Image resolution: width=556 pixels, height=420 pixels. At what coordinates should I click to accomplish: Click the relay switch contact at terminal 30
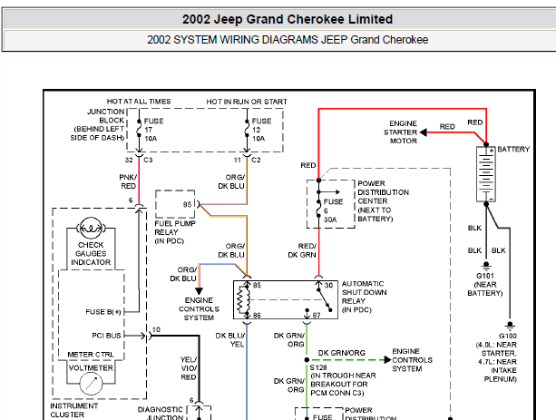coord(324,299)
